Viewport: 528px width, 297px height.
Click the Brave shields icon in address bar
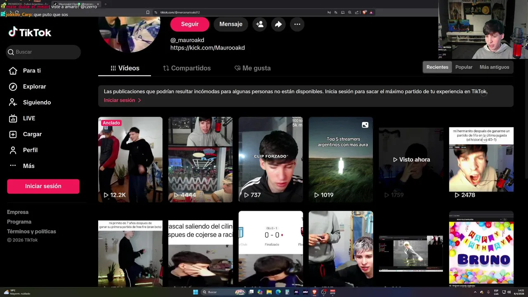[364, 12]
